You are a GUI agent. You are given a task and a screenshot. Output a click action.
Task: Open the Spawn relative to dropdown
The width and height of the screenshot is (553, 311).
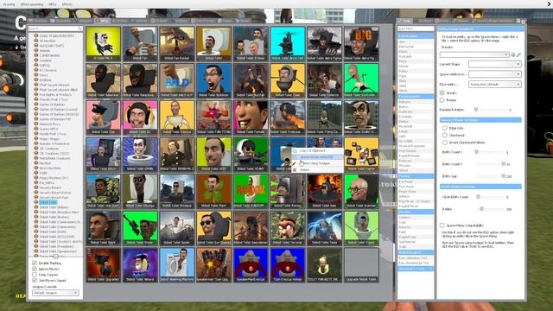[494, 74]
